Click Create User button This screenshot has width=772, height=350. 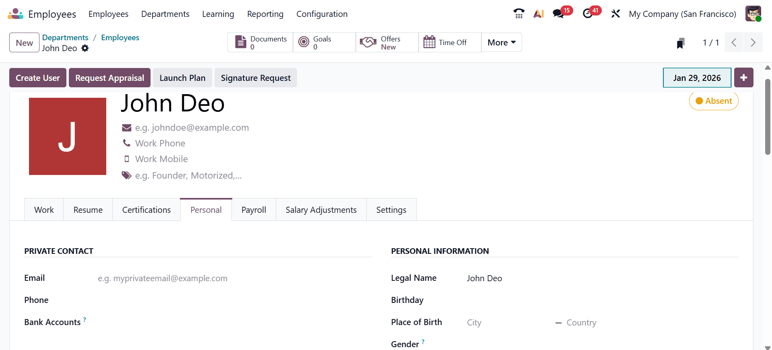[38, 78]
